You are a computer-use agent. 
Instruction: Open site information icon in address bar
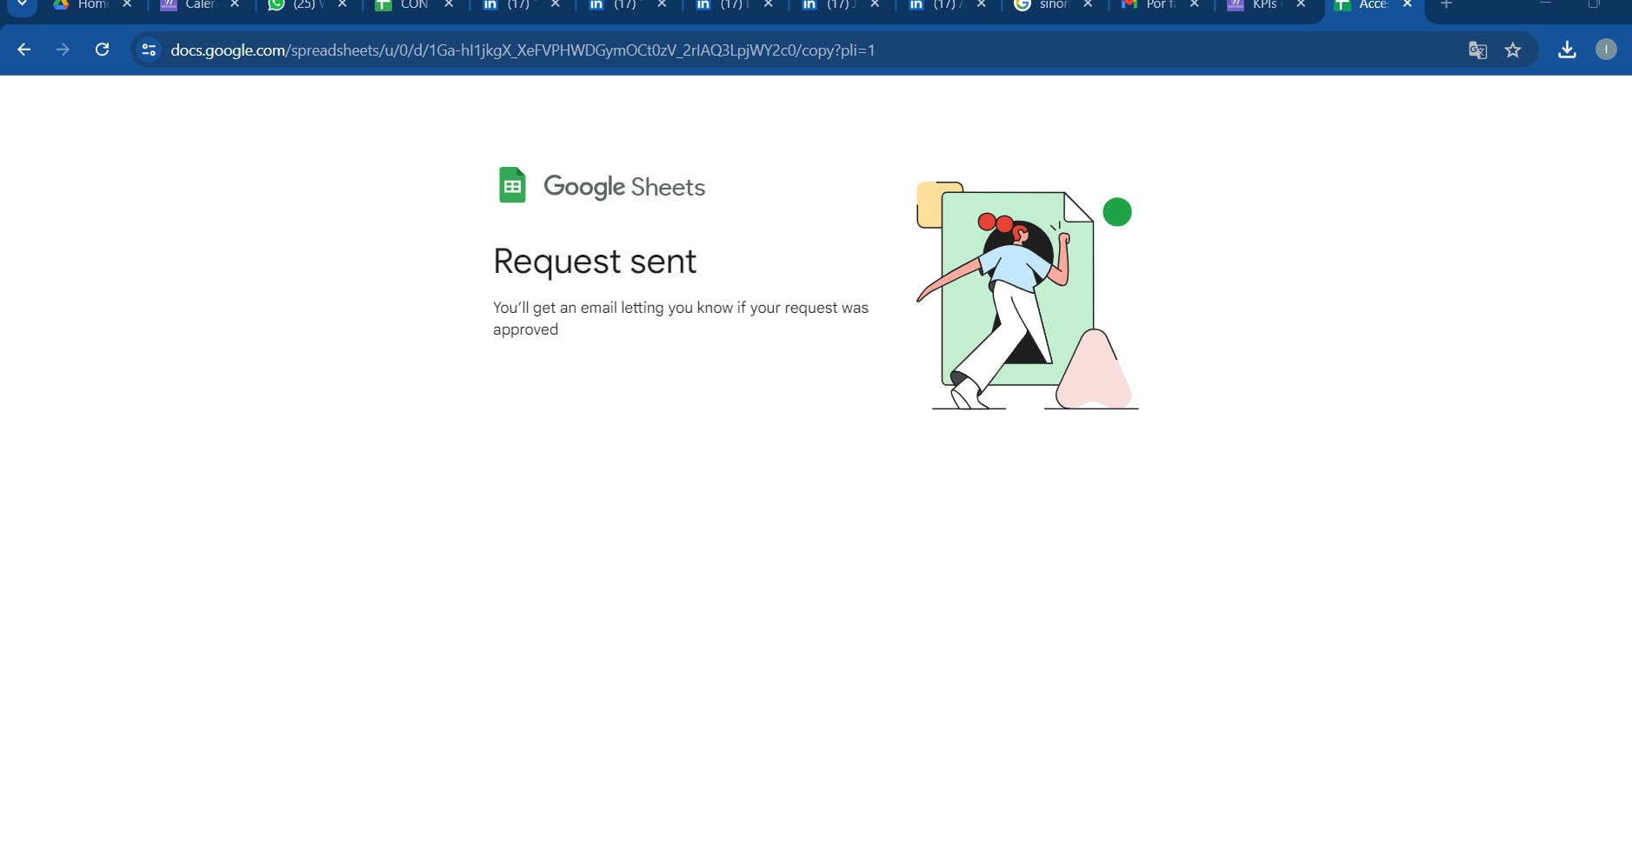click(149, 50)
